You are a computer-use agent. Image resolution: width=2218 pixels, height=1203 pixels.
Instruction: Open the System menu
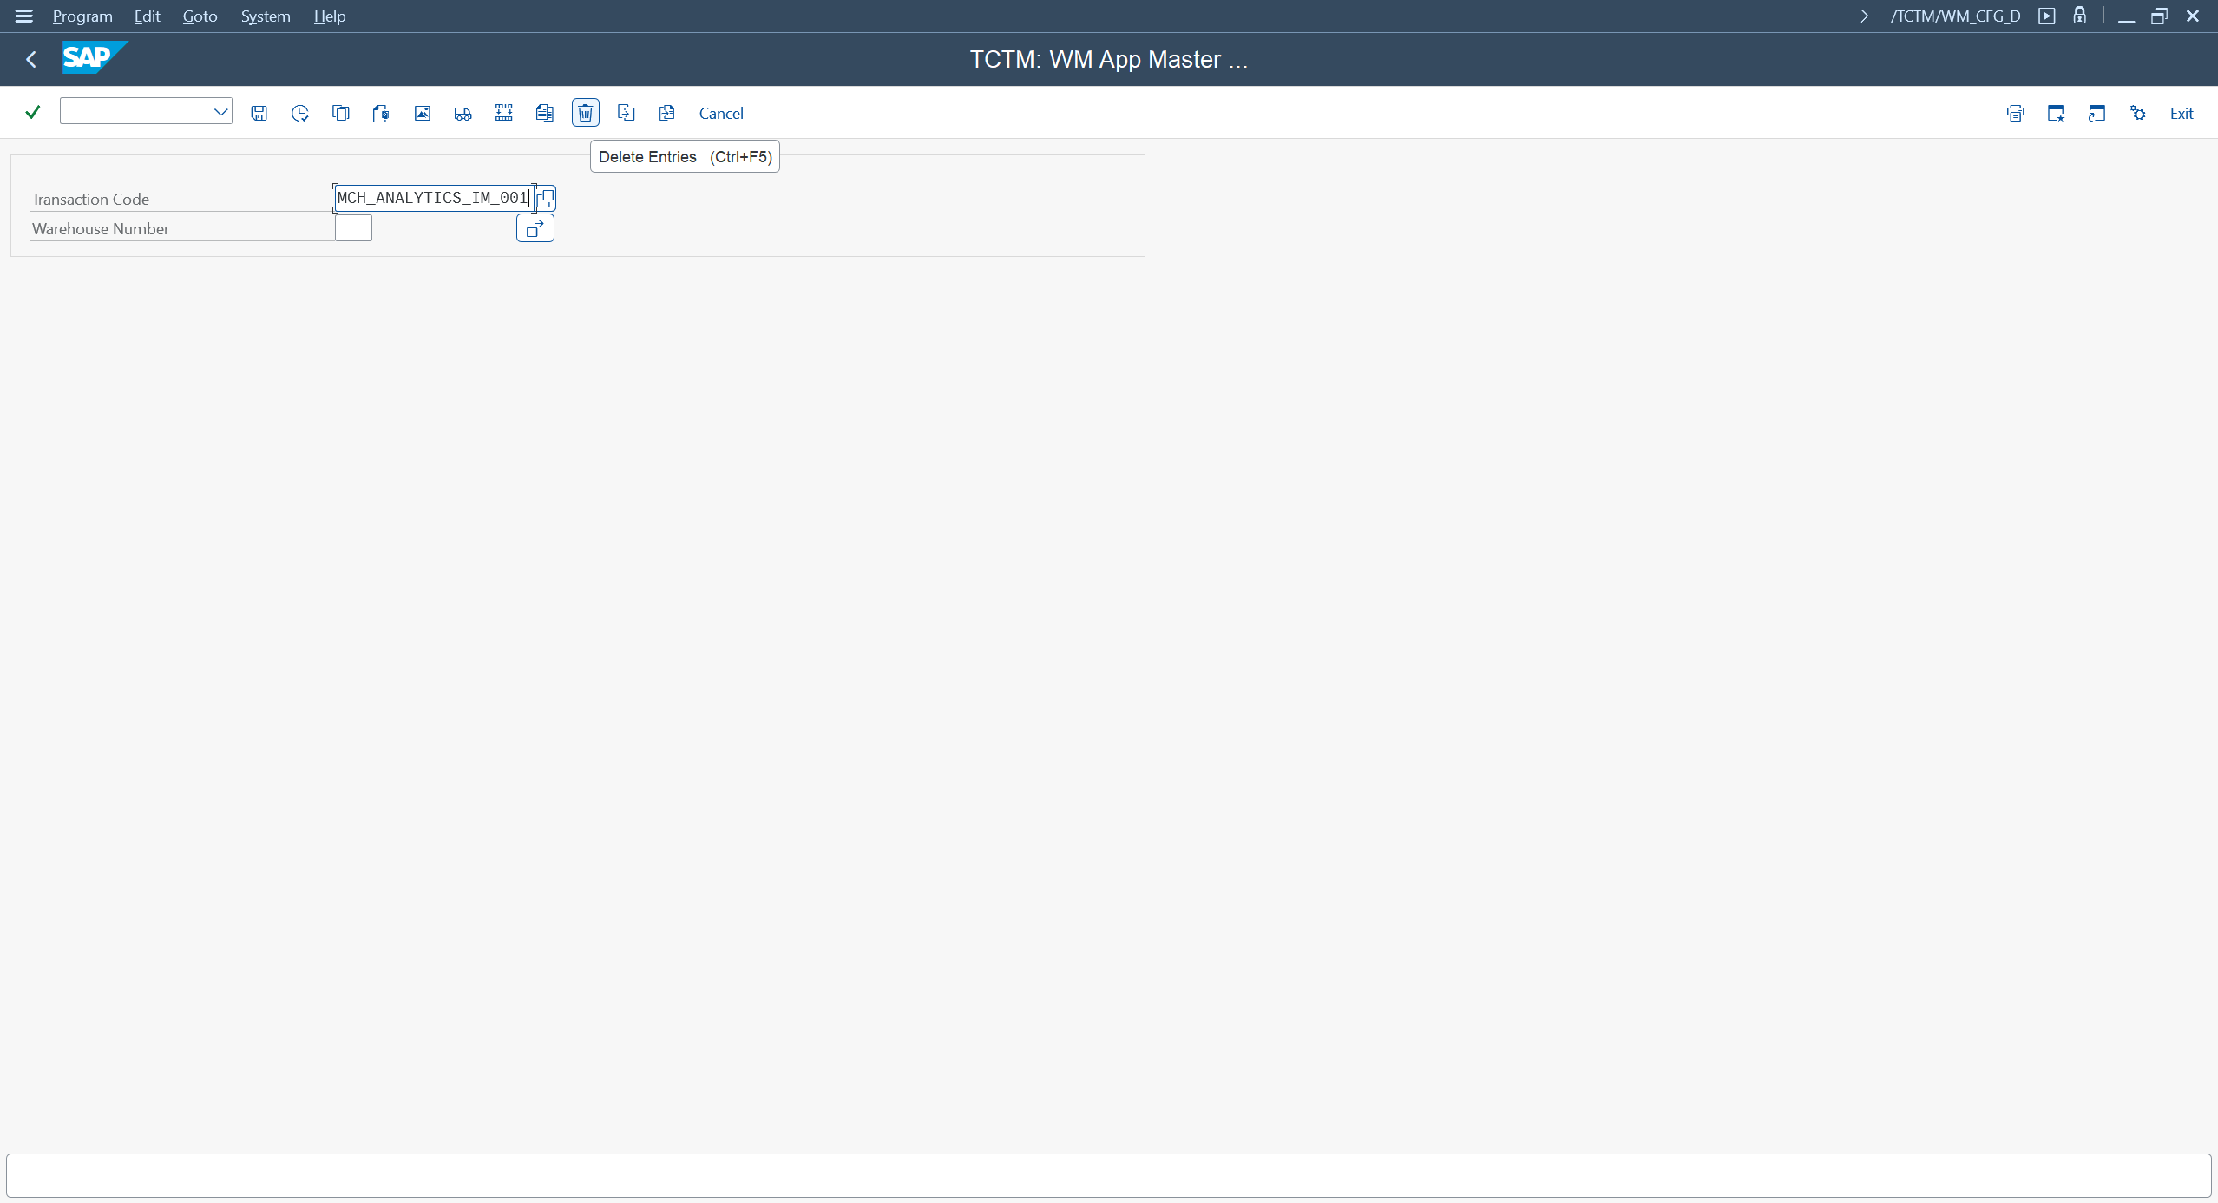click(x=265, y=16)
